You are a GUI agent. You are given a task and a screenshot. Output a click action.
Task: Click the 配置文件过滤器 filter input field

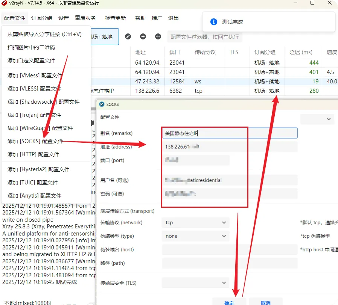(205, 37)
